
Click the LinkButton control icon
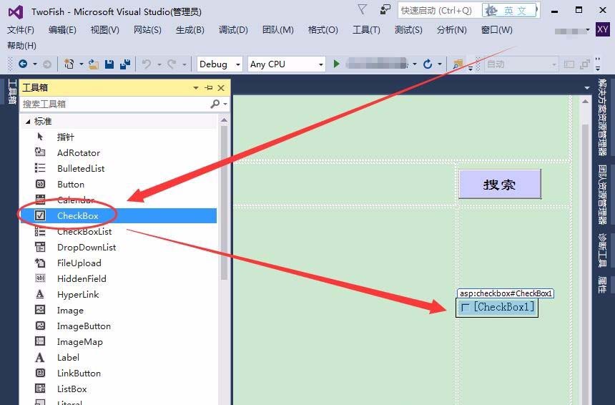click(x=40, y=373)
